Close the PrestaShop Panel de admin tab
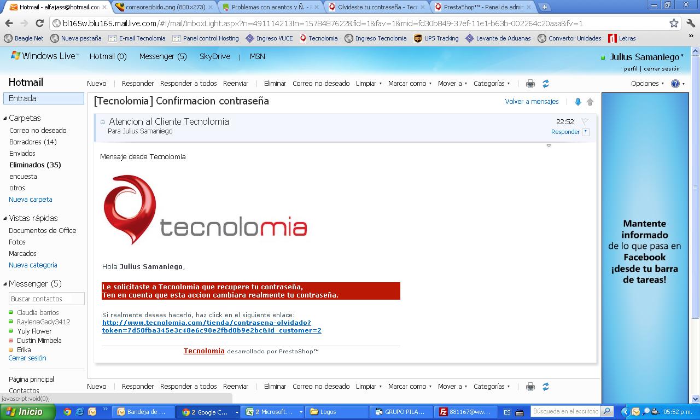Screen dimensions: 700x420 [529, 7]
